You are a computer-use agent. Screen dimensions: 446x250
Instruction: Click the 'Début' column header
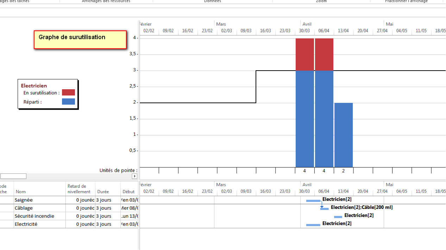[x=129, y=189]
